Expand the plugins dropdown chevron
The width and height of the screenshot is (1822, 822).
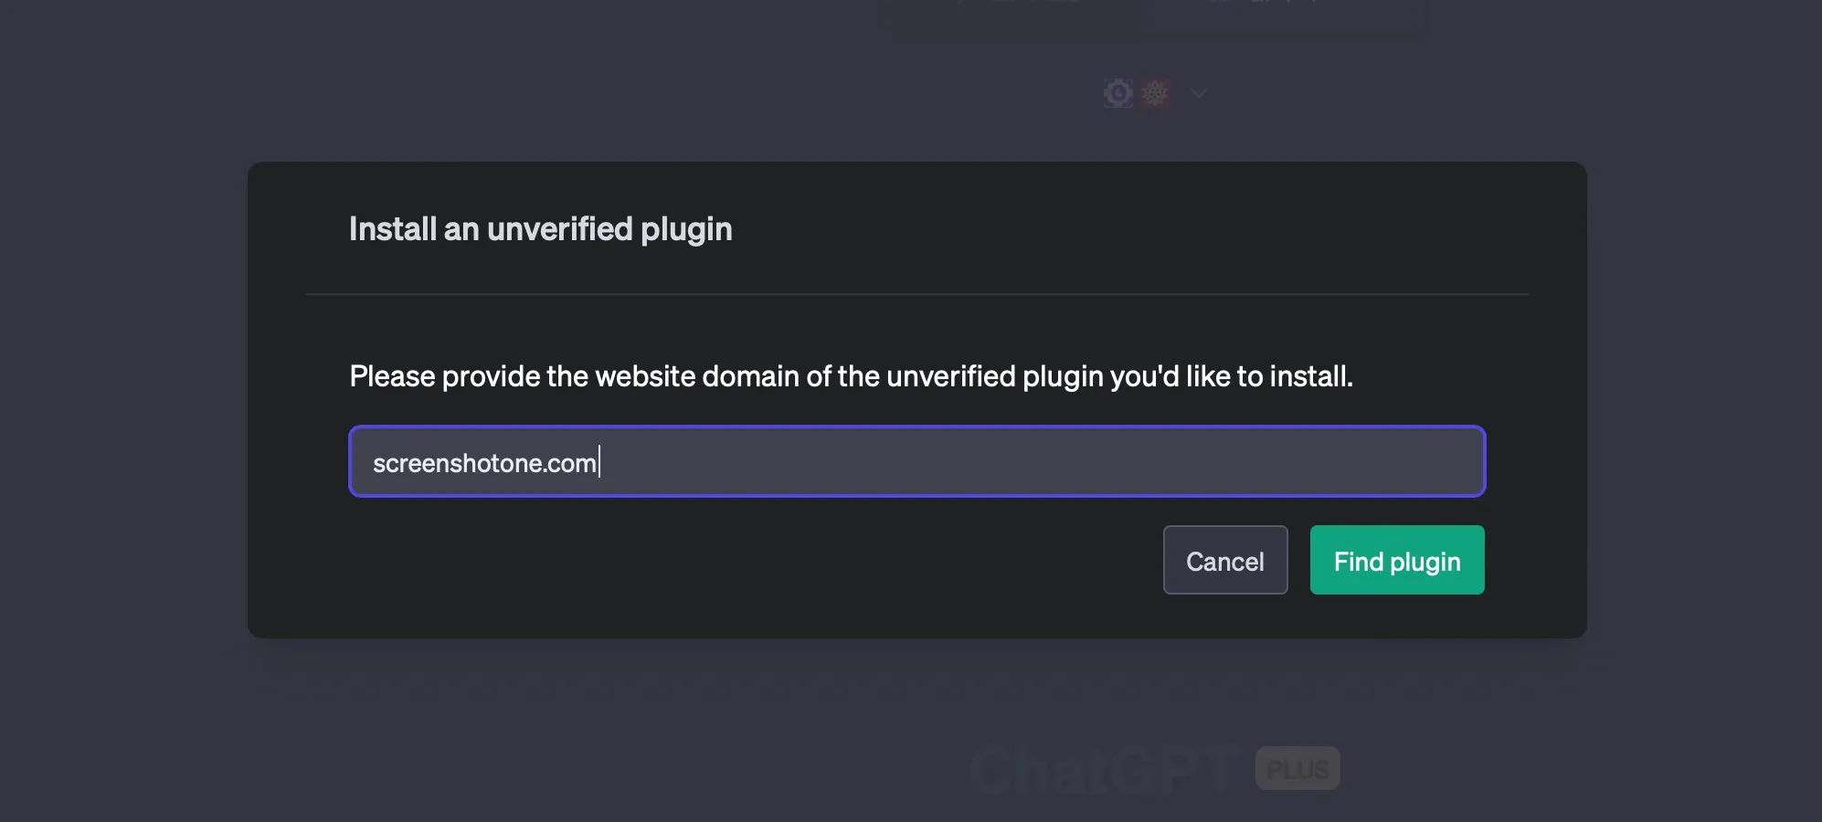point(1197,93)
